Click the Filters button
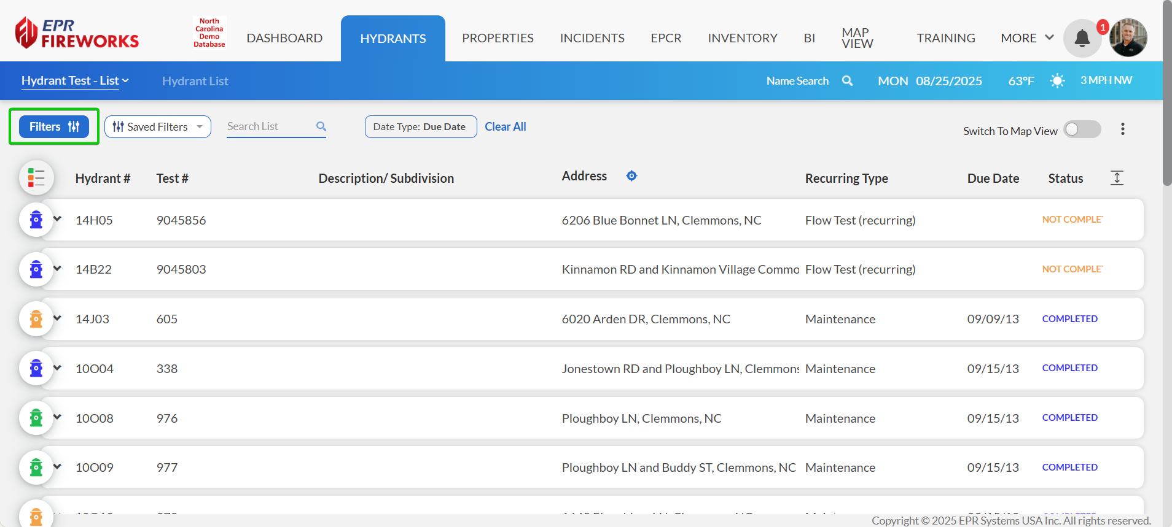 54,127
